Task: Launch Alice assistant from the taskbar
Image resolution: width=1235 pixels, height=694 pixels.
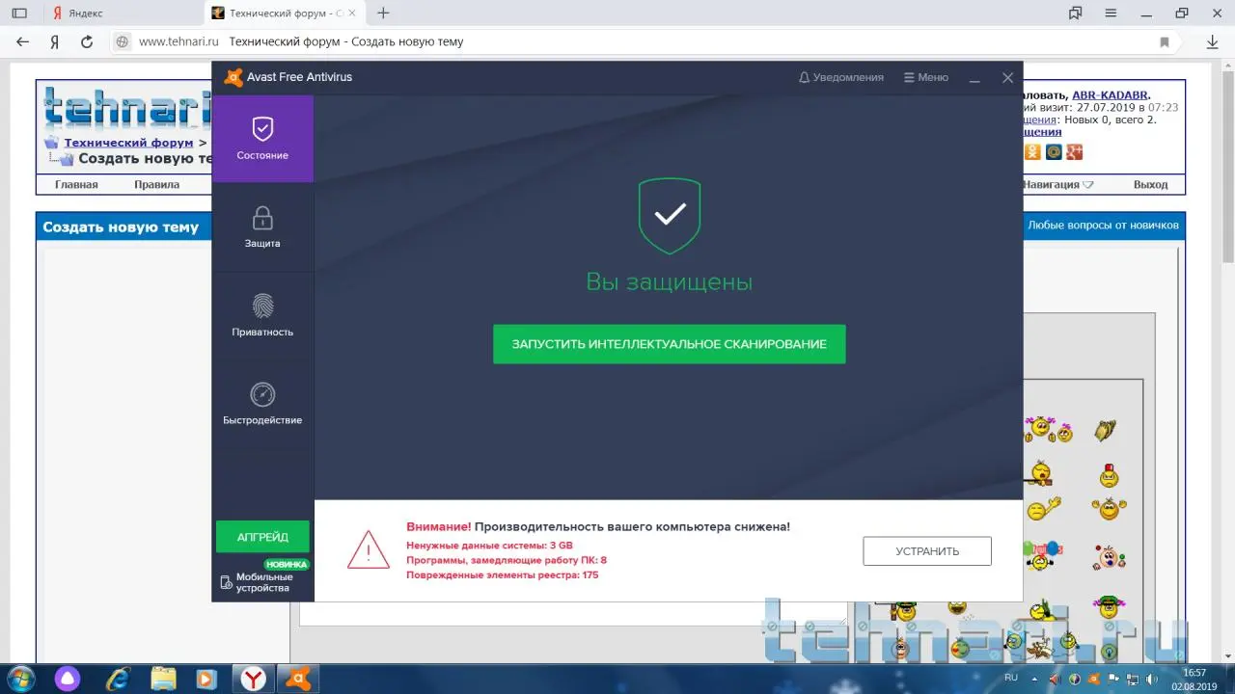Action: [x=68, y=678]
